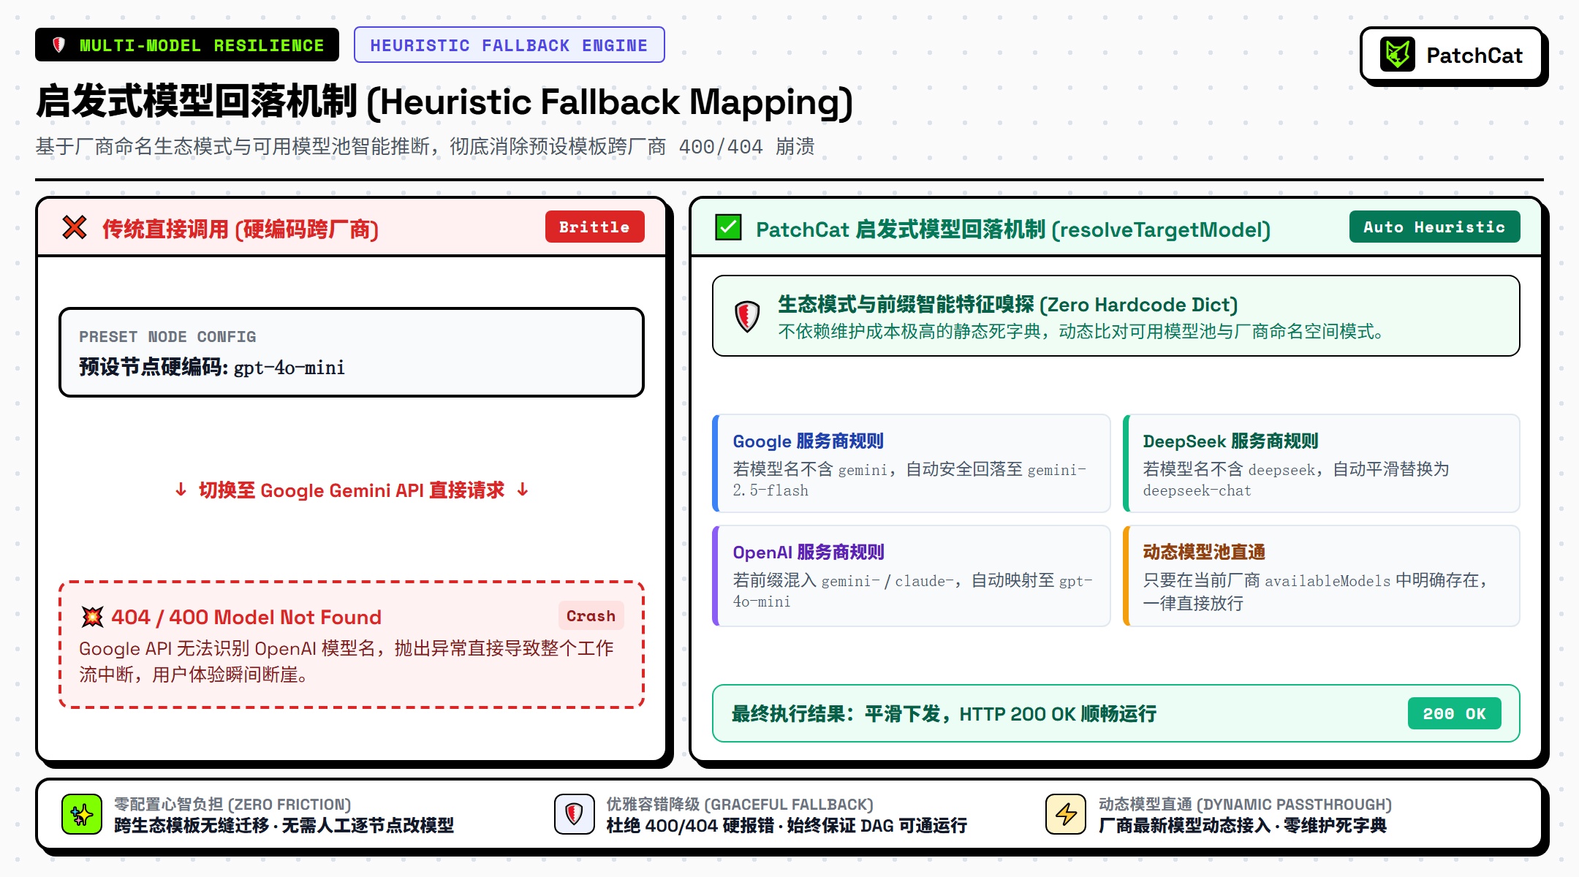The width and height of the screenshot is (1579, 877).
Task: Click the down arrow right of 直接请求
Action: [523, 490]
